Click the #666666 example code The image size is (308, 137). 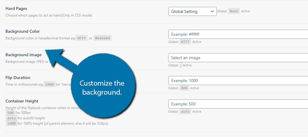[103, 38]
